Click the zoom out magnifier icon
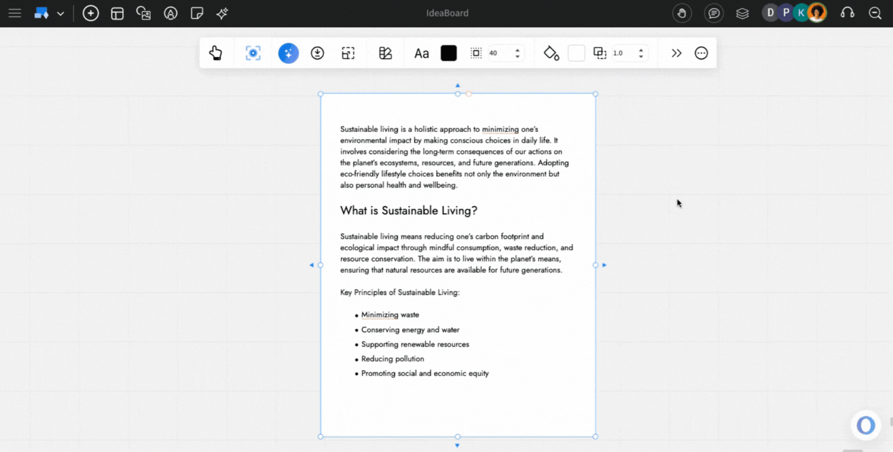The height and width of the screenshot is (452, 893). pyautogui.click(x=875, y=13)
